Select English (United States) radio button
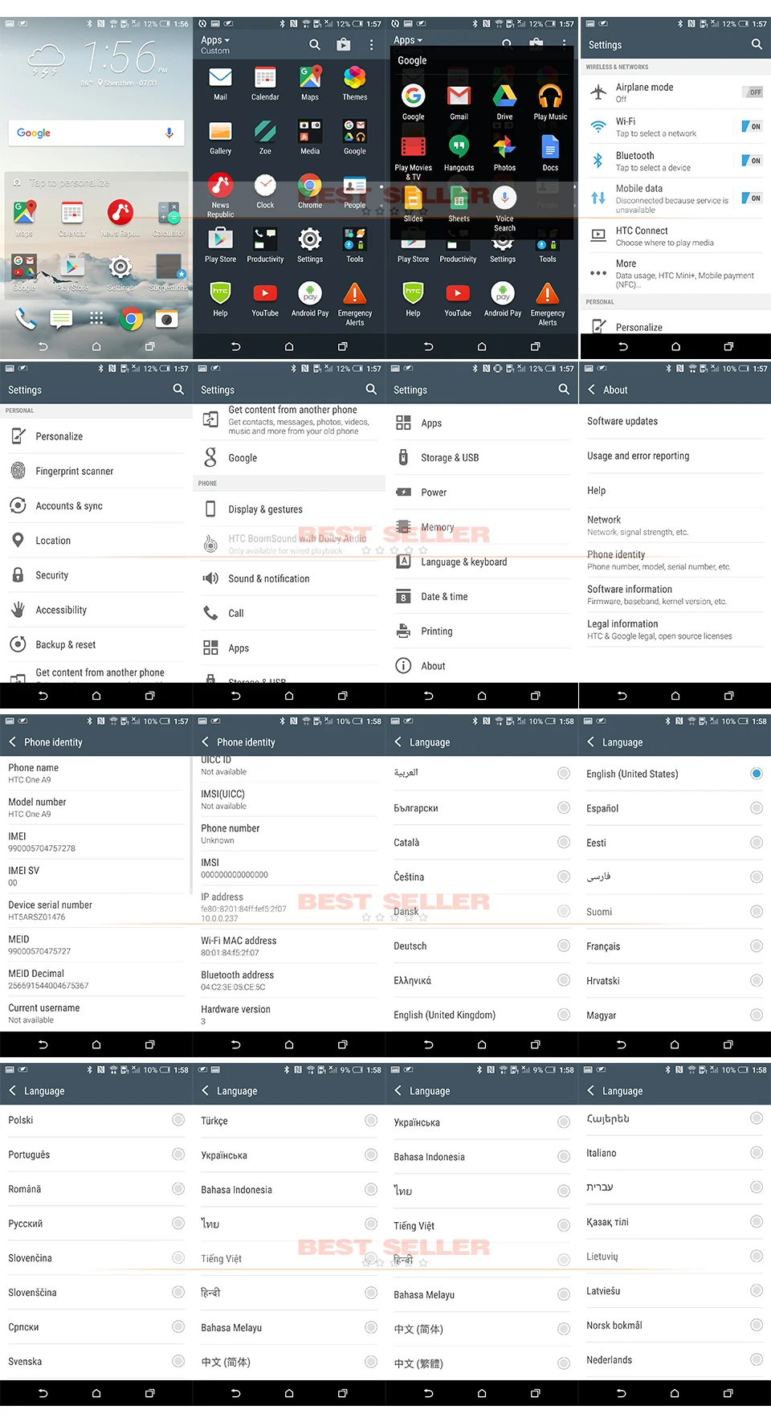 [x=756, y=774]
